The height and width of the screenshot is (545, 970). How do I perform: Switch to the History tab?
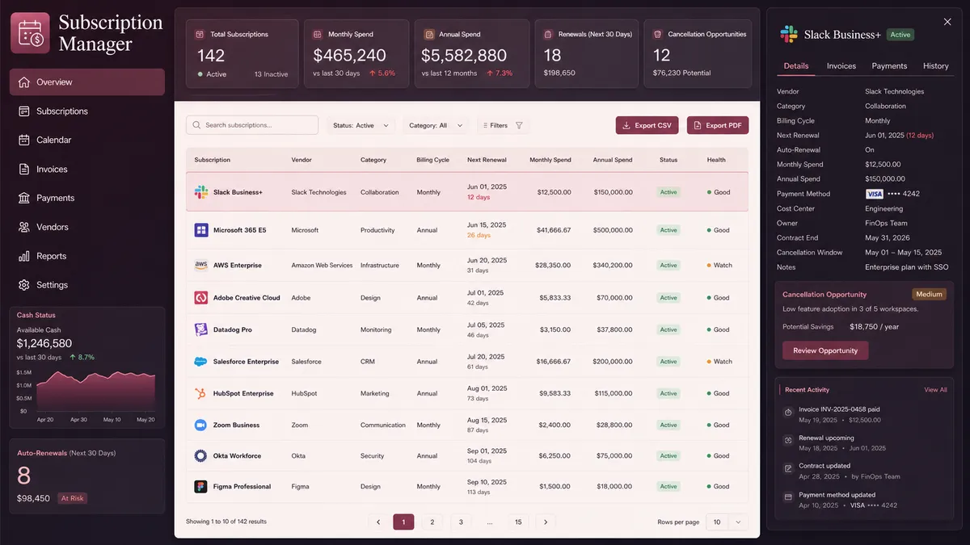point(936,66)
